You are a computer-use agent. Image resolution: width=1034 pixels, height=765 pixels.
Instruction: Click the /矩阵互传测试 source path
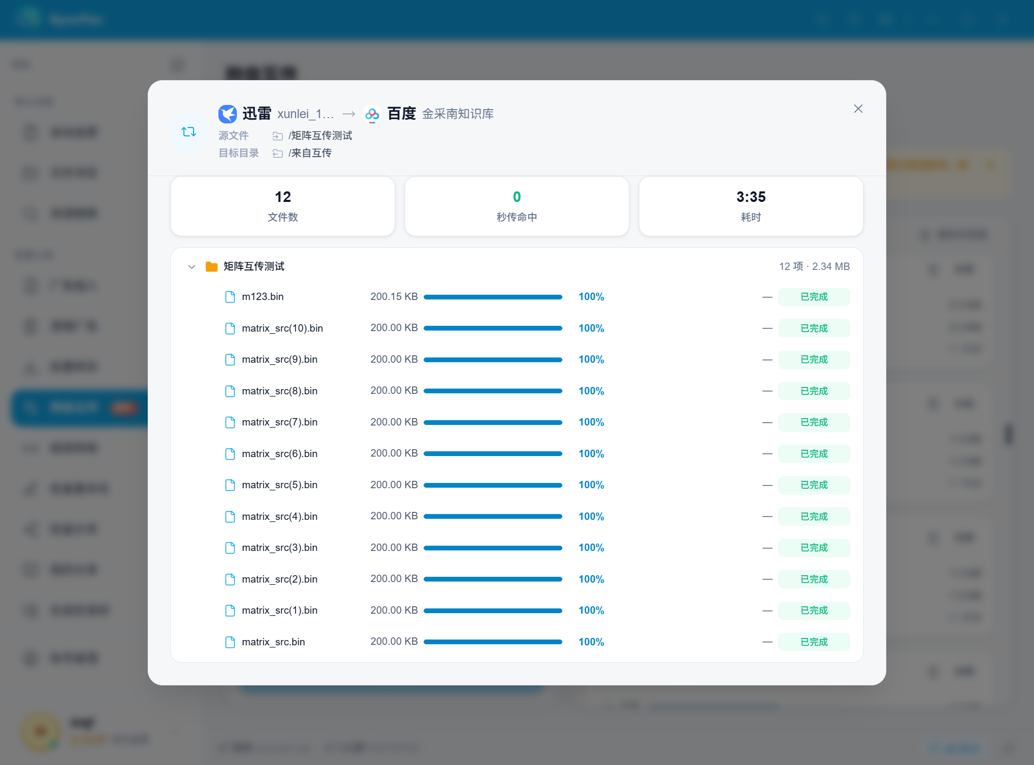pyautogui.click(x=320, y=136)
